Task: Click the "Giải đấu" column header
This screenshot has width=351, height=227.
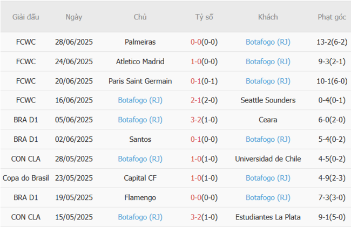Action: [26, 17]
